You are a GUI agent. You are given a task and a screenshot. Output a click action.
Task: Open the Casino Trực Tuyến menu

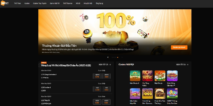click(39, 3)
